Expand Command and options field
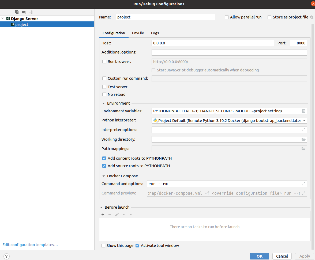315x260 pixels. [303, 184]
